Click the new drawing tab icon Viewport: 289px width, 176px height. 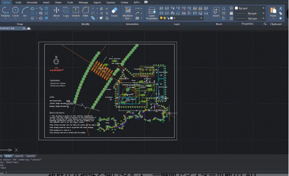coord(29,28)
